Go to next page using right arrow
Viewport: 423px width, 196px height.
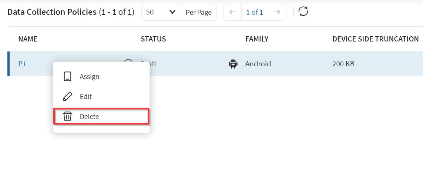277,12
